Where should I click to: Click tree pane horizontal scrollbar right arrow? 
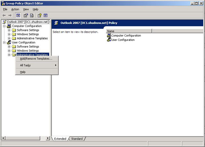[x=48, y=138]
